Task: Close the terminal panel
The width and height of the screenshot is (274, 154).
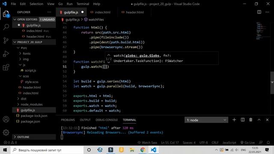Action: point(267,120)
